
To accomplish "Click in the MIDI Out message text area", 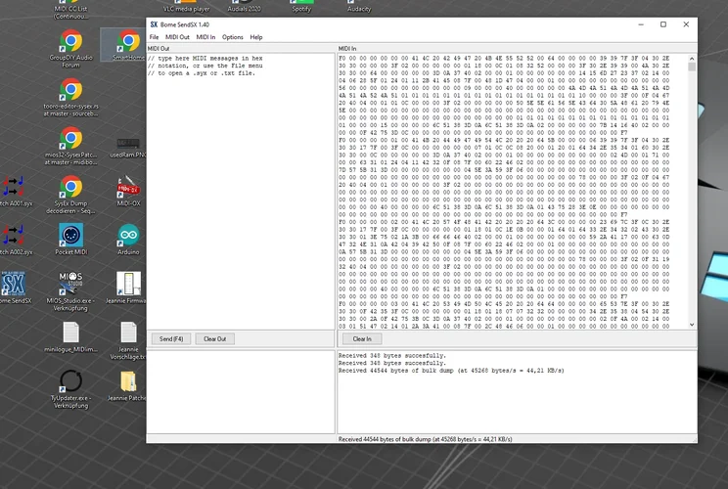I will click(240, 196).
